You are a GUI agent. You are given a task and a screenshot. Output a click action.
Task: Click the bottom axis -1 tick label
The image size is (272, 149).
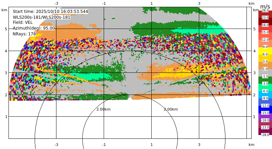[x=104, y=145]
